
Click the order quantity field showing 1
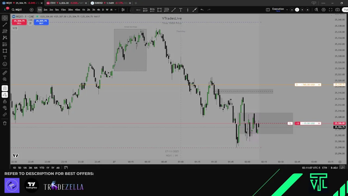pyautogui.click(x=30, y=23)
